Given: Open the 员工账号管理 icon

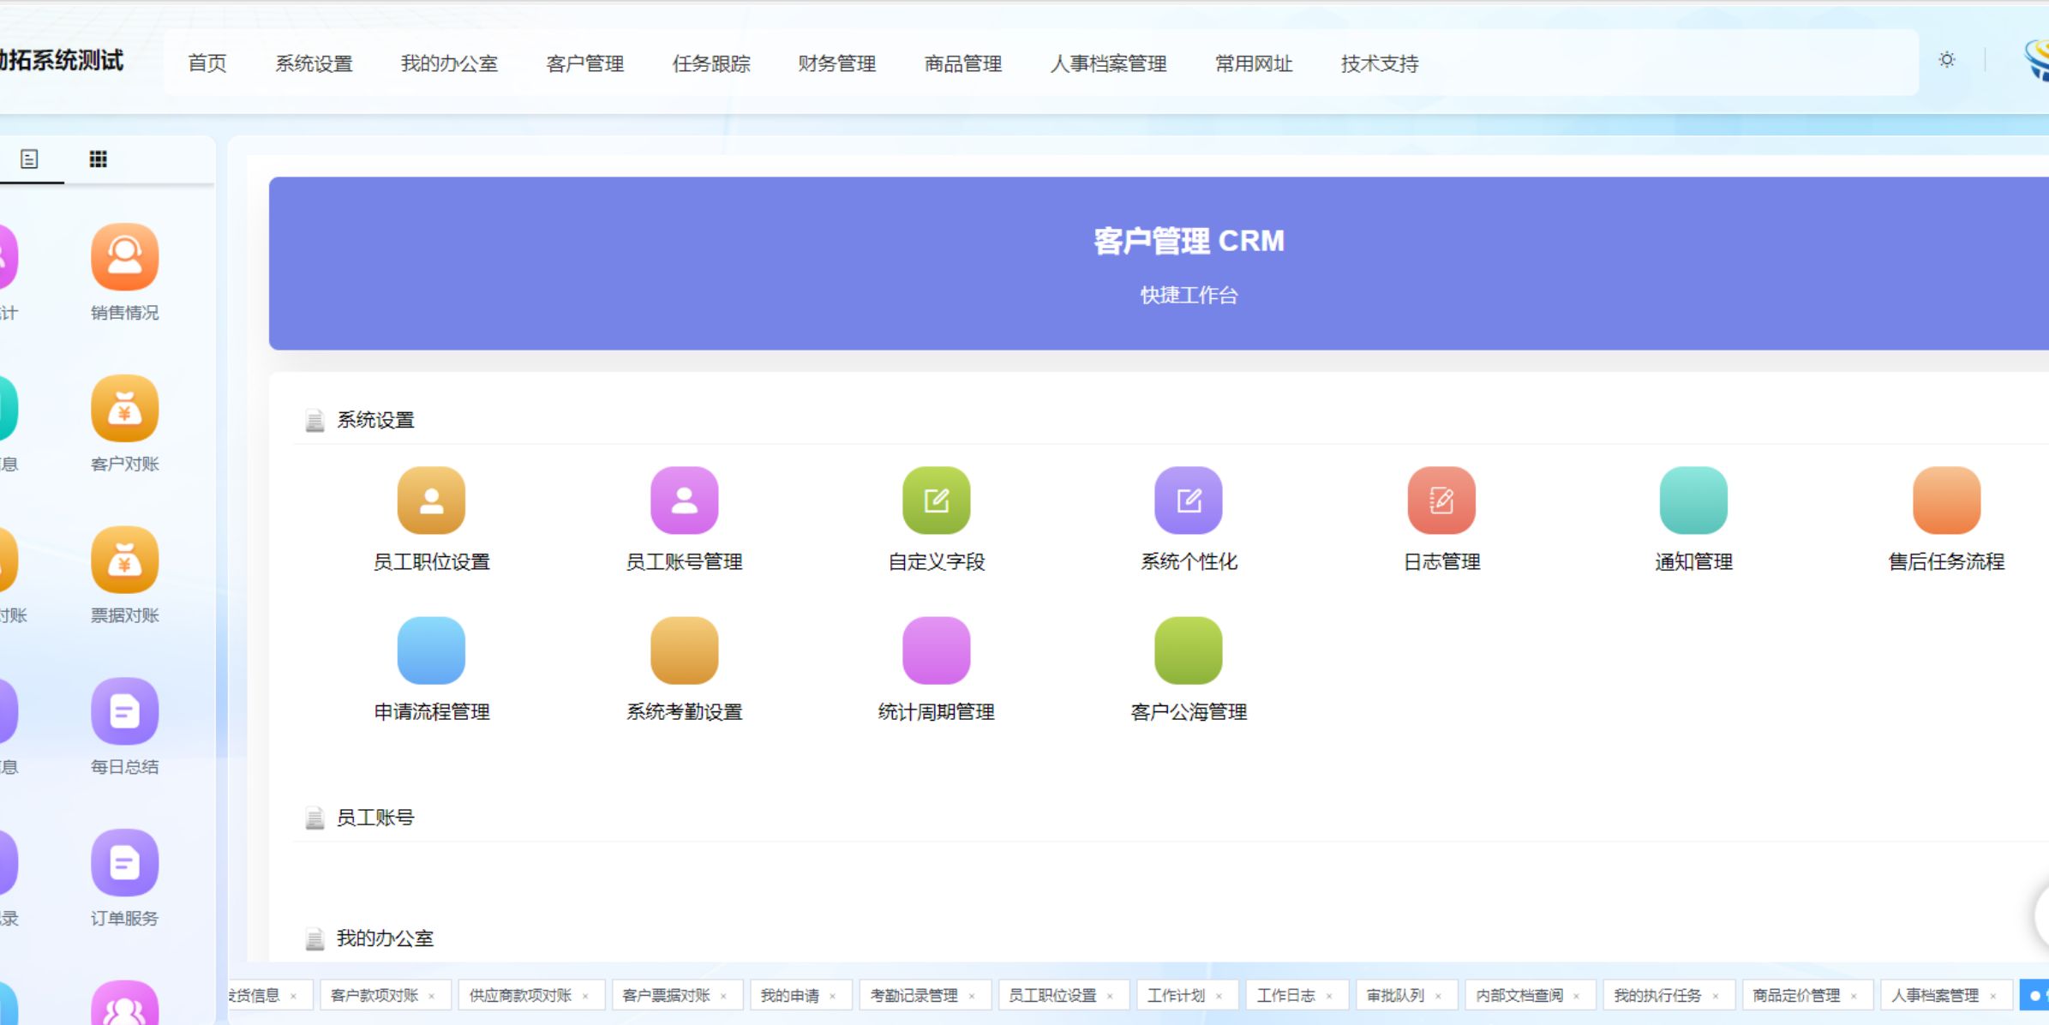Looking at the screenshot, I should (684, 501).
